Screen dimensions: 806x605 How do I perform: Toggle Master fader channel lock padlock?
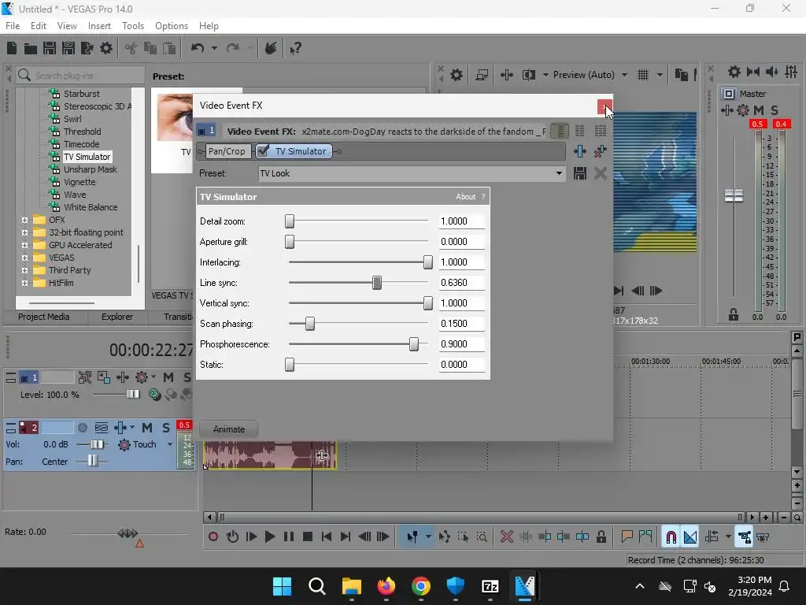[734, 315]
